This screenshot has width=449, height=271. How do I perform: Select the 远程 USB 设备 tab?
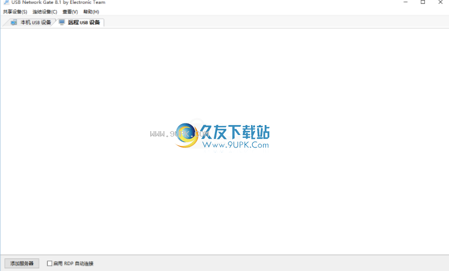pyautogui.click(x=80, y=22)
